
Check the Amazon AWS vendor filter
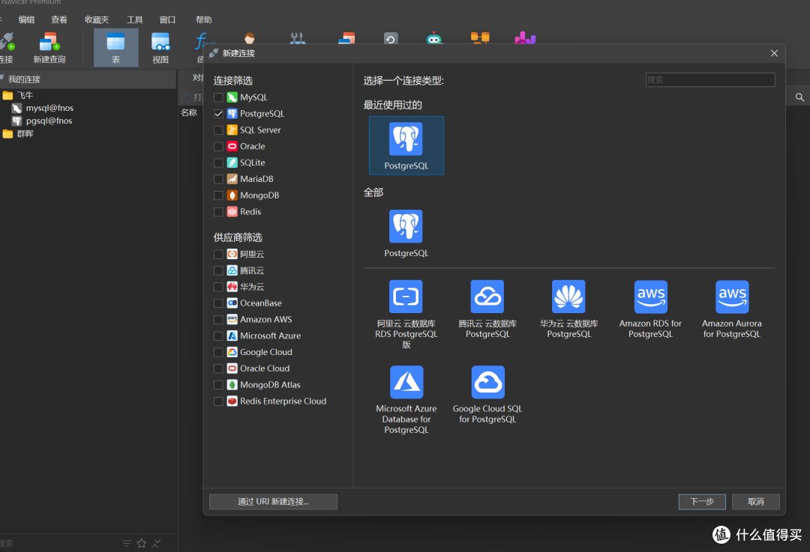pyautogui.click(x=218, y=320)
